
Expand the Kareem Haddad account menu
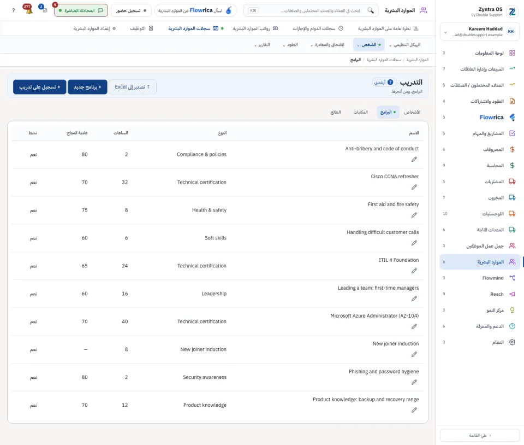[479, 32]
